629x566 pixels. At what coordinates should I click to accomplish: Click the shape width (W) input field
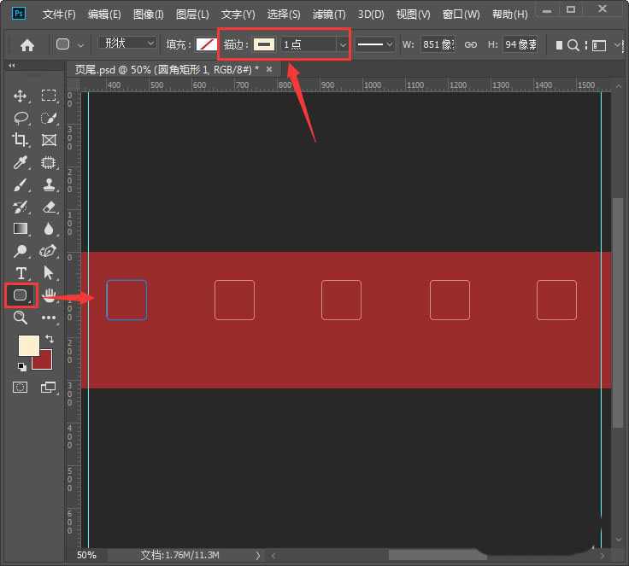coord(438,44)
